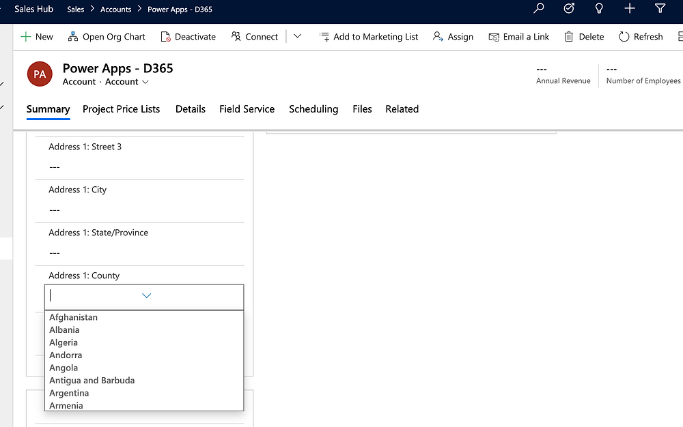Open the search magnifier icon
Screen dimensions: 683x427
539,8
